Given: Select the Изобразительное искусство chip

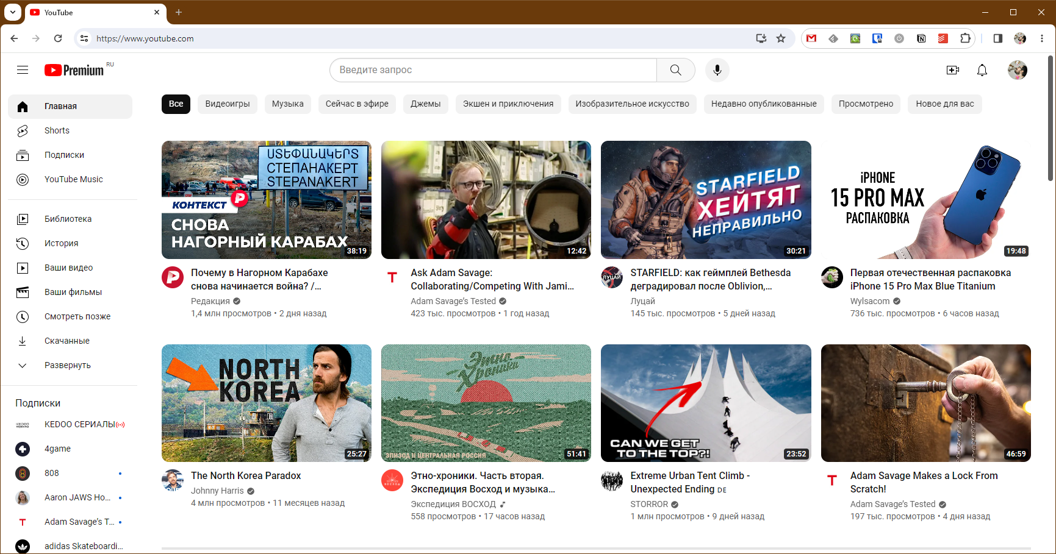Looking at the screenshot, I should (632, 104).
